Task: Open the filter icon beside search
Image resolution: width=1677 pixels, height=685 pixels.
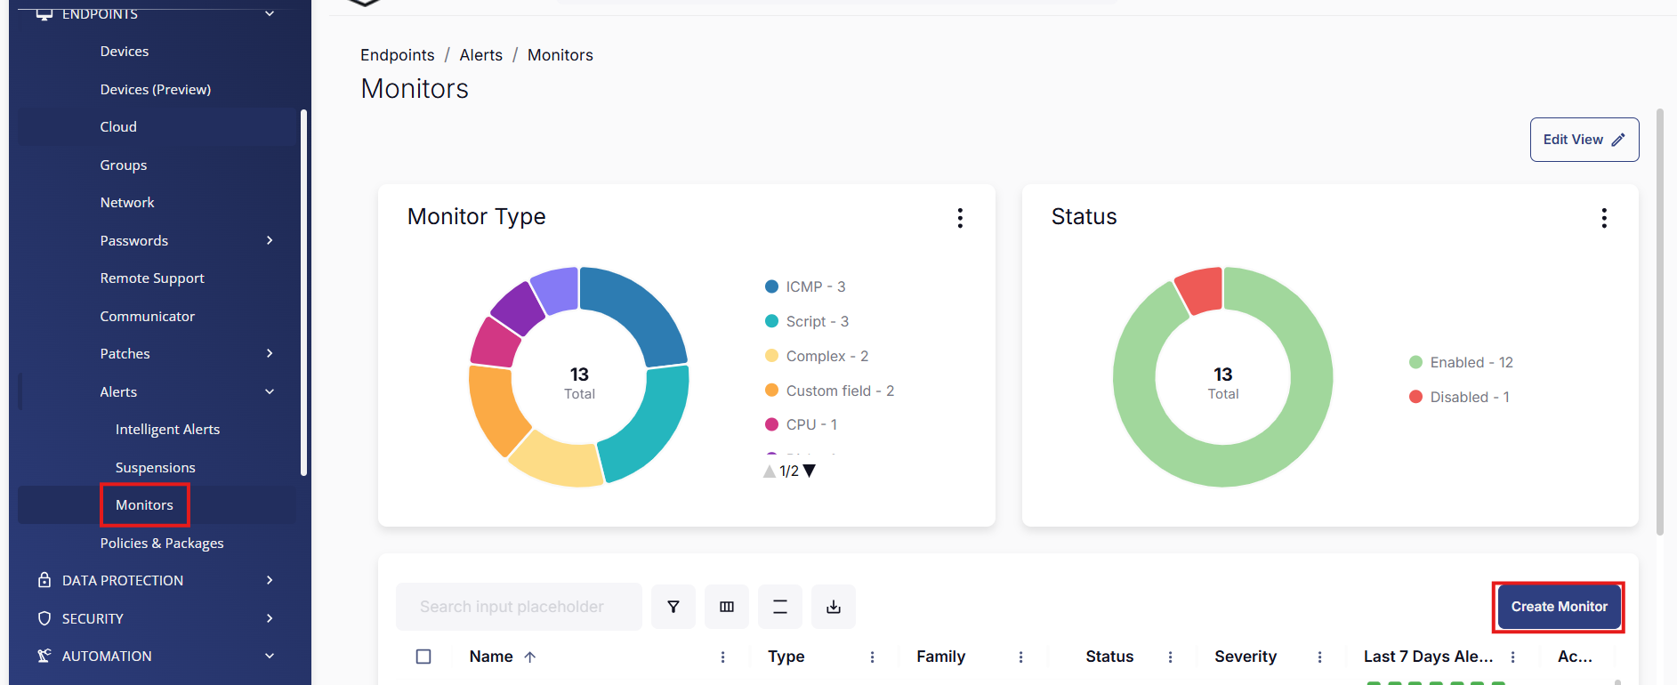Action: point(673,607)
